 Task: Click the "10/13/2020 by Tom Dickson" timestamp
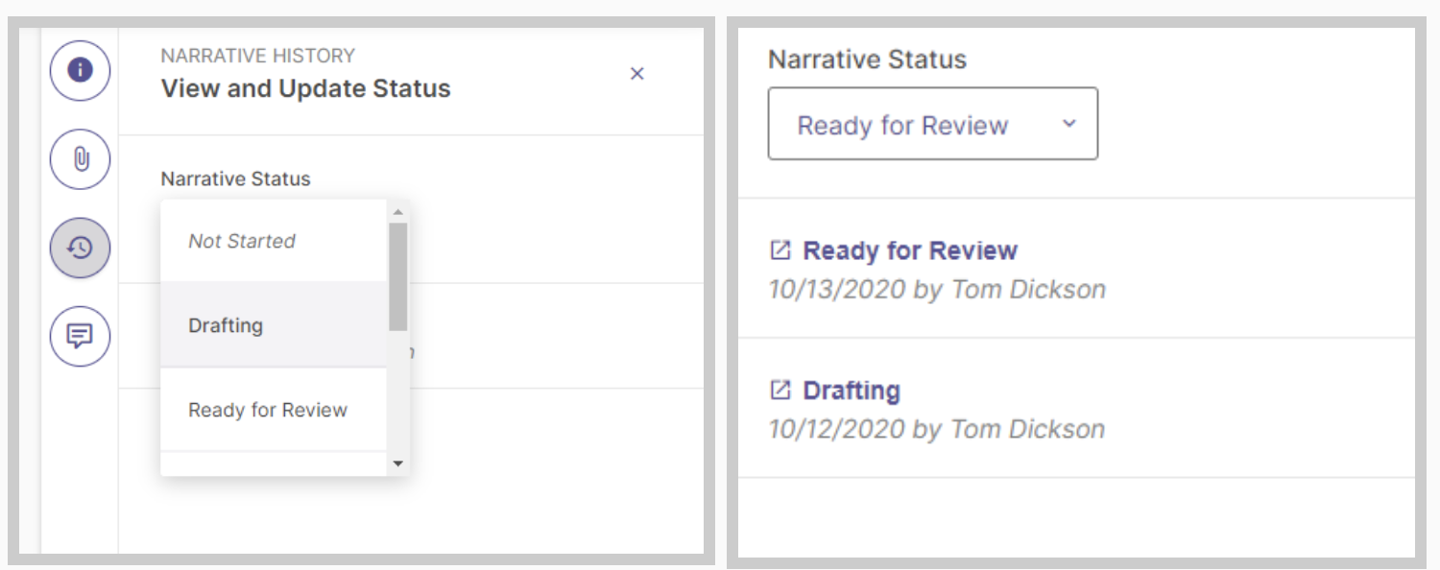(x=937, y=289)
